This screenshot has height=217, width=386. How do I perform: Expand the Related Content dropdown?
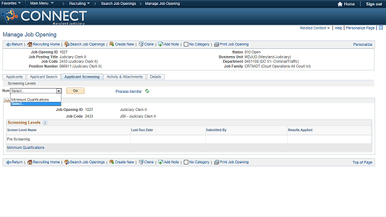(x=315, y=28)
